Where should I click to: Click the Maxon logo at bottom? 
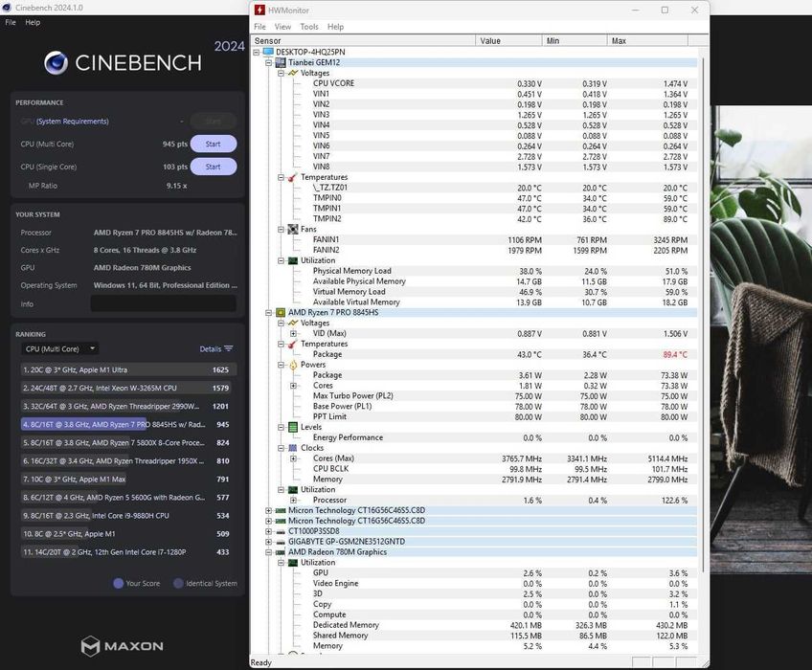coord(123,646)
